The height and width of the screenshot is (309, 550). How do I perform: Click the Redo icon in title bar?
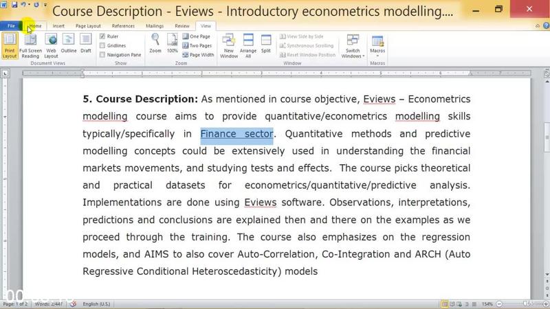pos(36,5)
